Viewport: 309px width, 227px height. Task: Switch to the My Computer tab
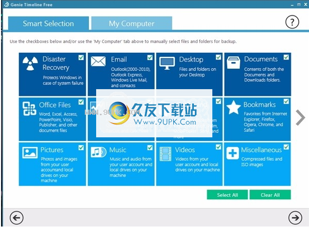point(132,24)
